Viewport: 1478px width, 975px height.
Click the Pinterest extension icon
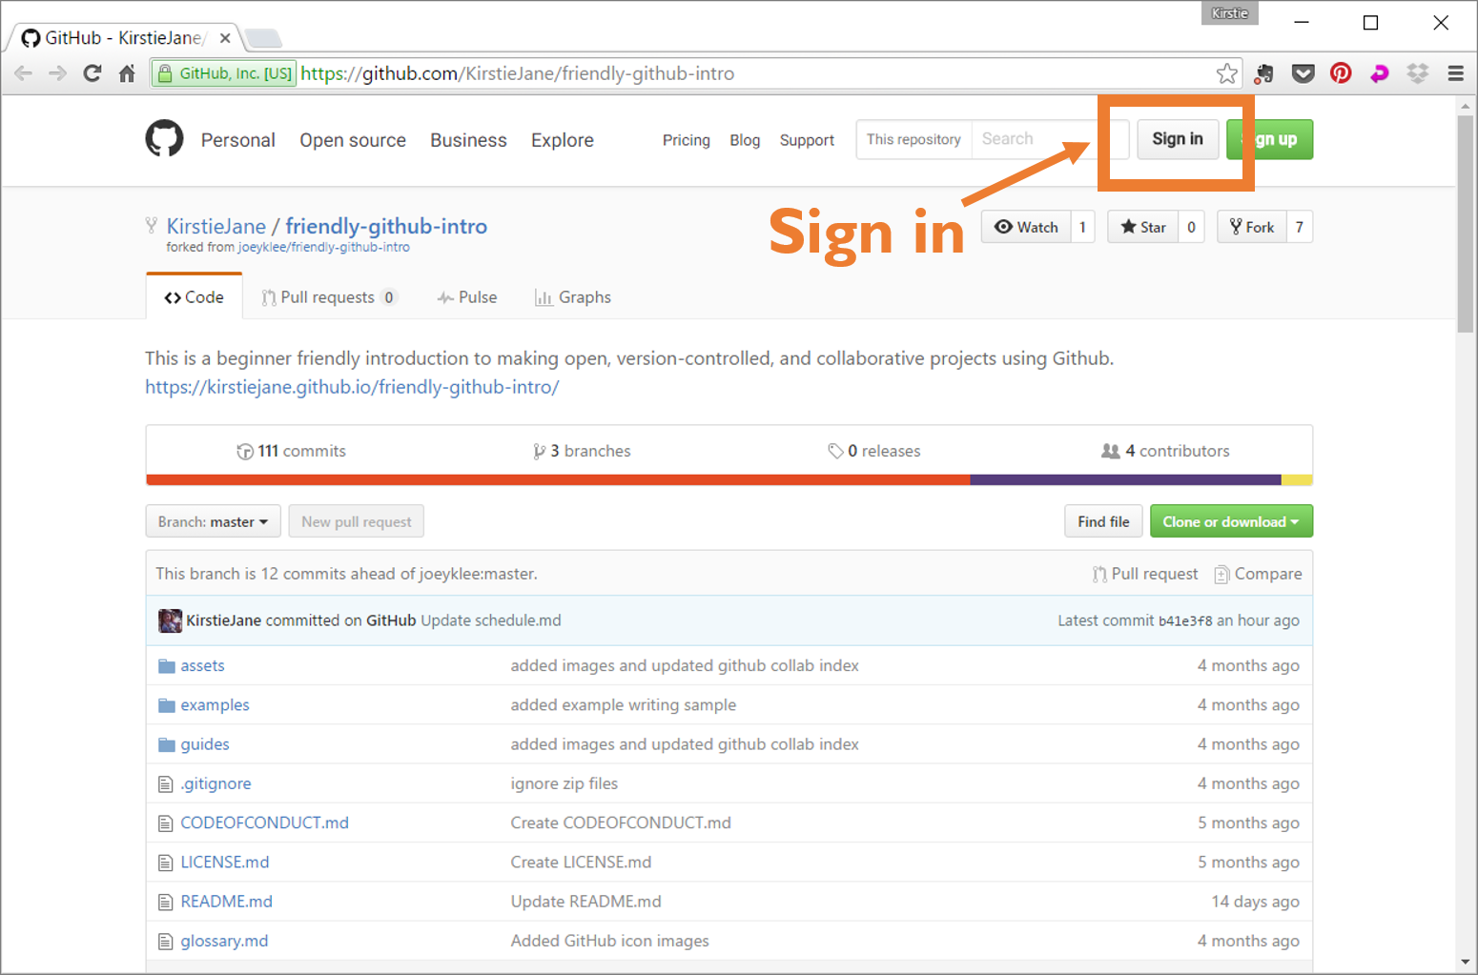click(x=1341, y=73)
